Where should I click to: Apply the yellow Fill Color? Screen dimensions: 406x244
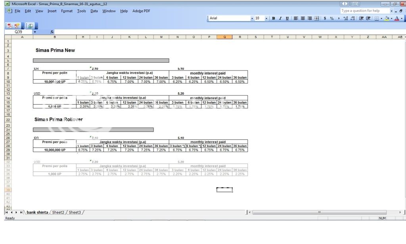(x=387, y=18)
